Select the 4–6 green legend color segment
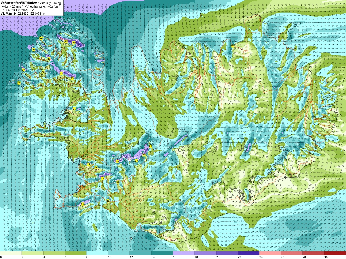346x259 pixels. (x=54, y=253)
